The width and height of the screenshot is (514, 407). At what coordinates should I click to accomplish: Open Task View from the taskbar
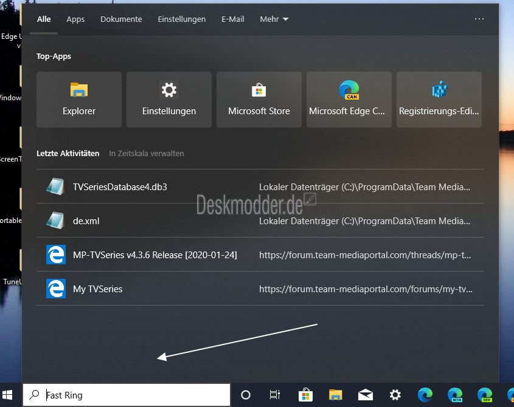tap(275, 395)
